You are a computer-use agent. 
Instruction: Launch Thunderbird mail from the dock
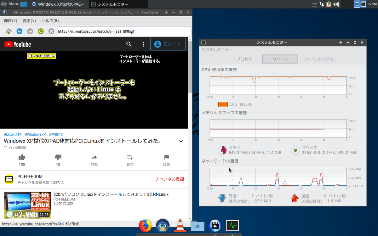(163, 225)
